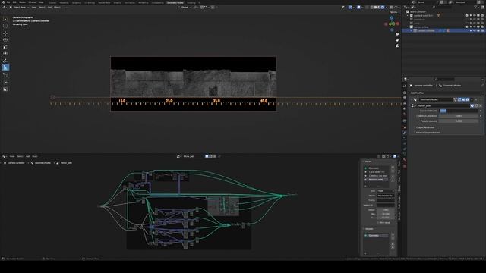Collapse the Outputs panel in sidebar
Image resolution: width=486 pixels, height=273 pixels.
(368, 229)
